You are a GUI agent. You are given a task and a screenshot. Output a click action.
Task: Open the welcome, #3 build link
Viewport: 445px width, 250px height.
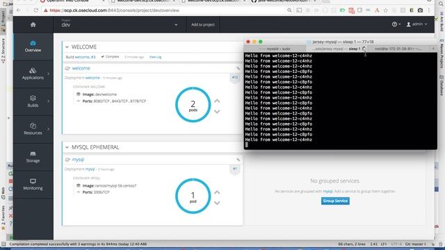[85, 57]
